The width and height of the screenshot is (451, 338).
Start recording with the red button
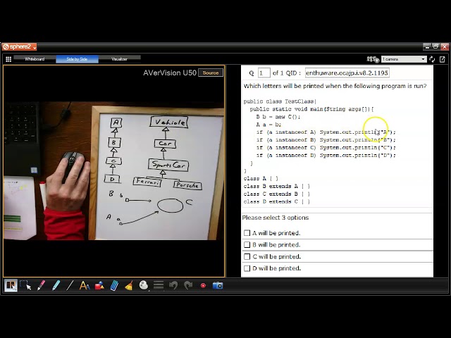[x=203, y=285]
